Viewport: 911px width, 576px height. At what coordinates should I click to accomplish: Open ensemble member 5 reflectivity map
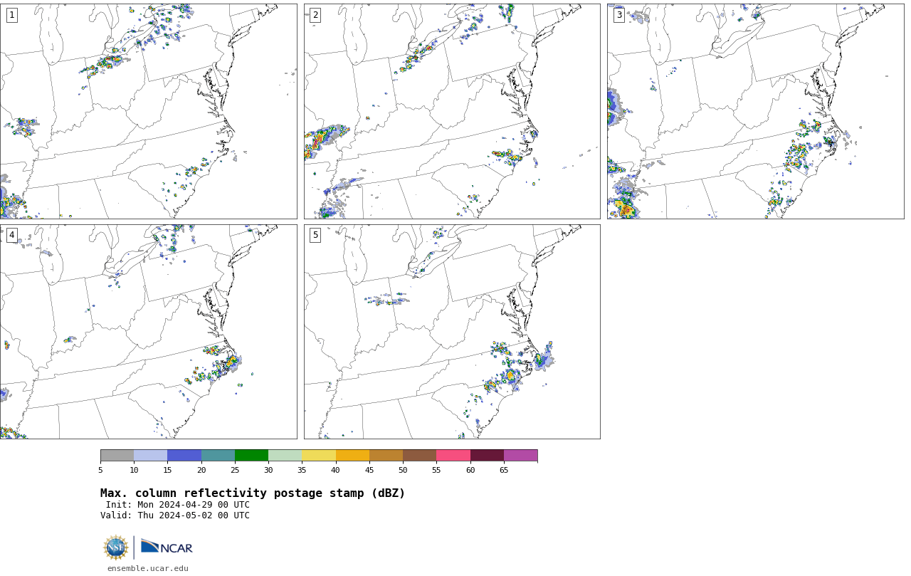[452, 332]
